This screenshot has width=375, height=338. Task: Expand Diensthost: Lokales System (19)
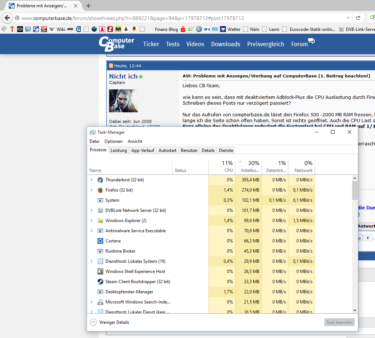[x=91, y=261]
